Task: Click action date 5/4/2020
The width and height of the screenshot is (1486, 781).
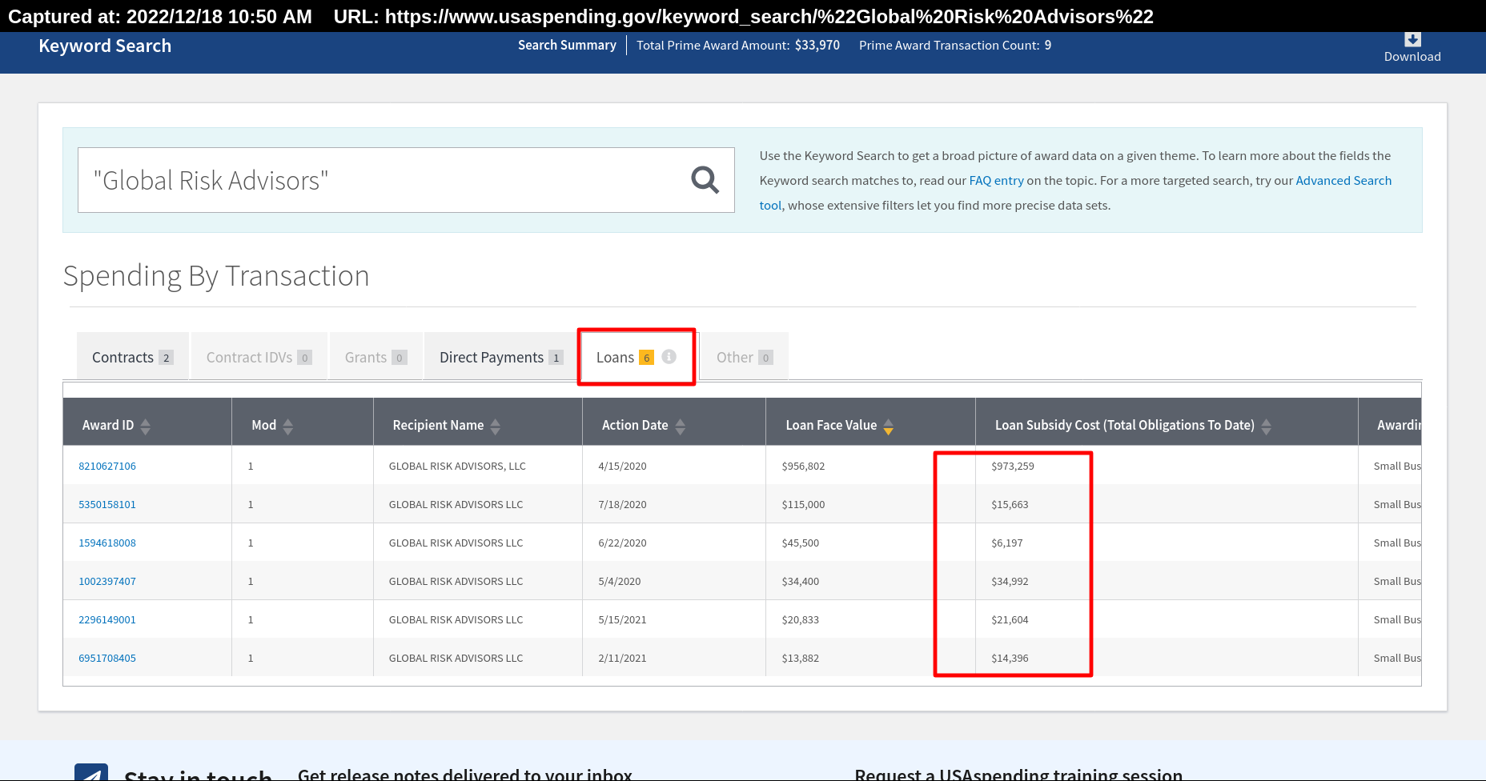Action: click(x=620, y=581)
